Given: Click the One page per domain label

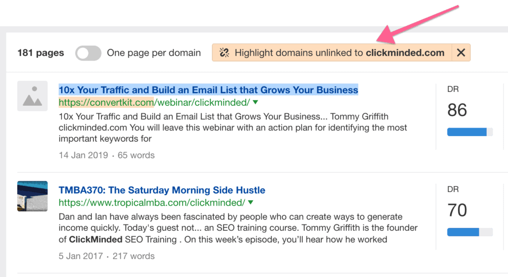Looking at the screenshot, I should pyautogui.click(x=154, y=53).
